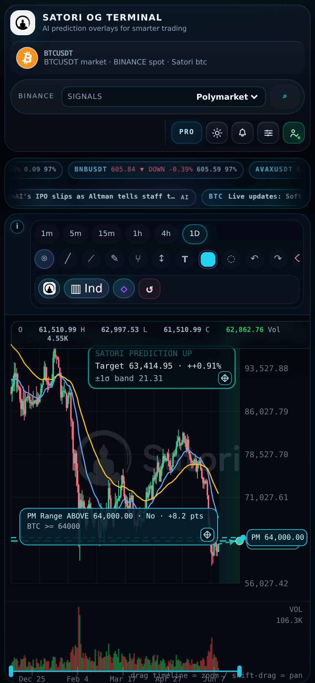Select the crosshair cursor tool
Image resolution: width=315 pixels, height=683 pixels.
pyautogui.click(x=44, y=259)
